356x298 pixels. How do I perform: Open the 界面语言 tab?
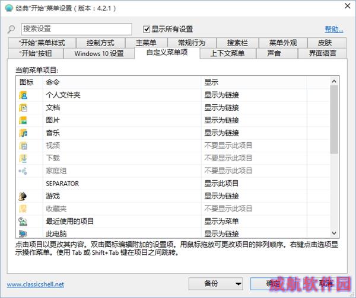click(322, 53)
